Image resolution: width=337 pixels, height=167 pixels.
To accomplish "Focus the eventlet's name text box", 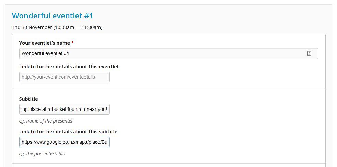I will click(169, 53).
